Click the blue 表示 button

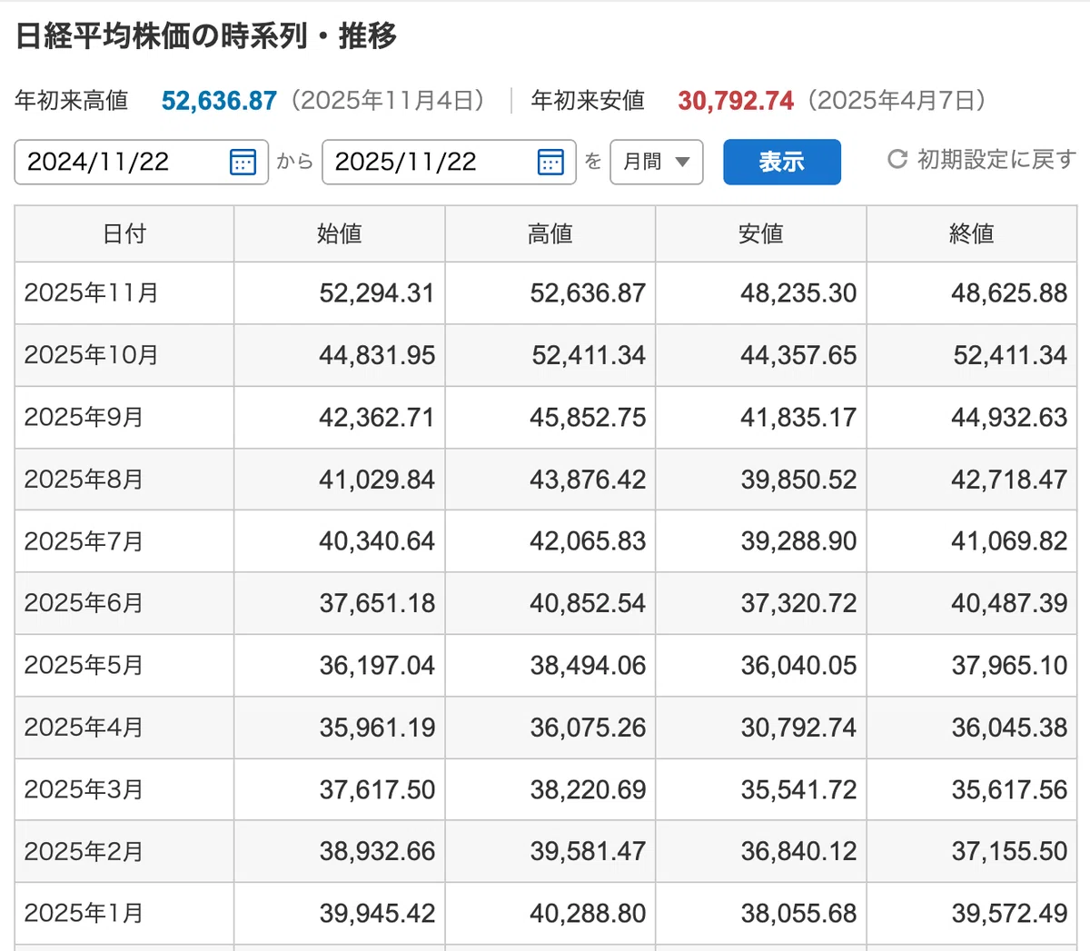tap(782, 163)
